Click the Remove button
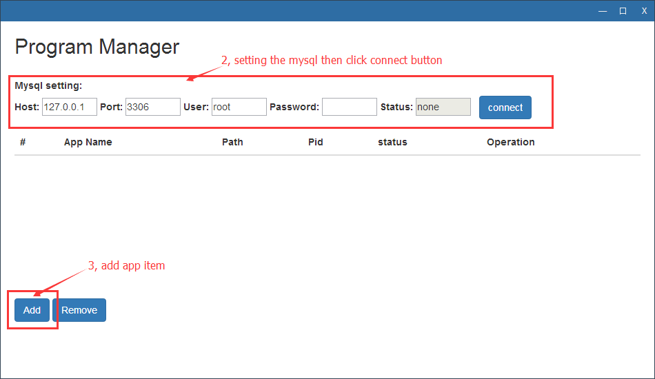The height and width of the screenshot is (379, 655). point(79,310)
